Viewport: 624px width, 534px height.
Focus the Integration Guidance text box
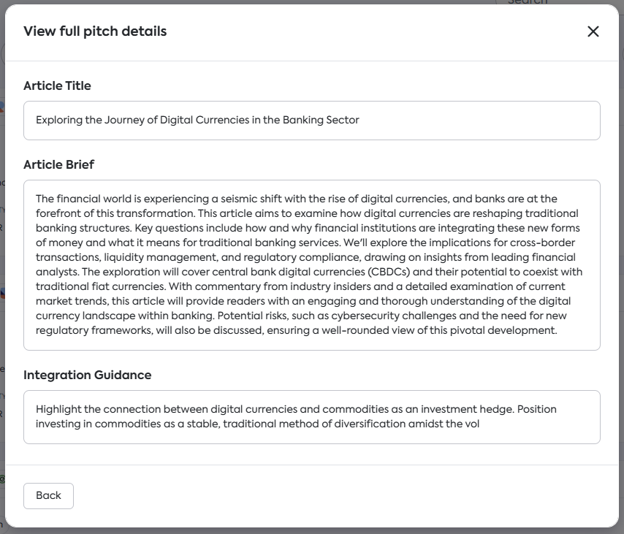click(x=311, y=416)
